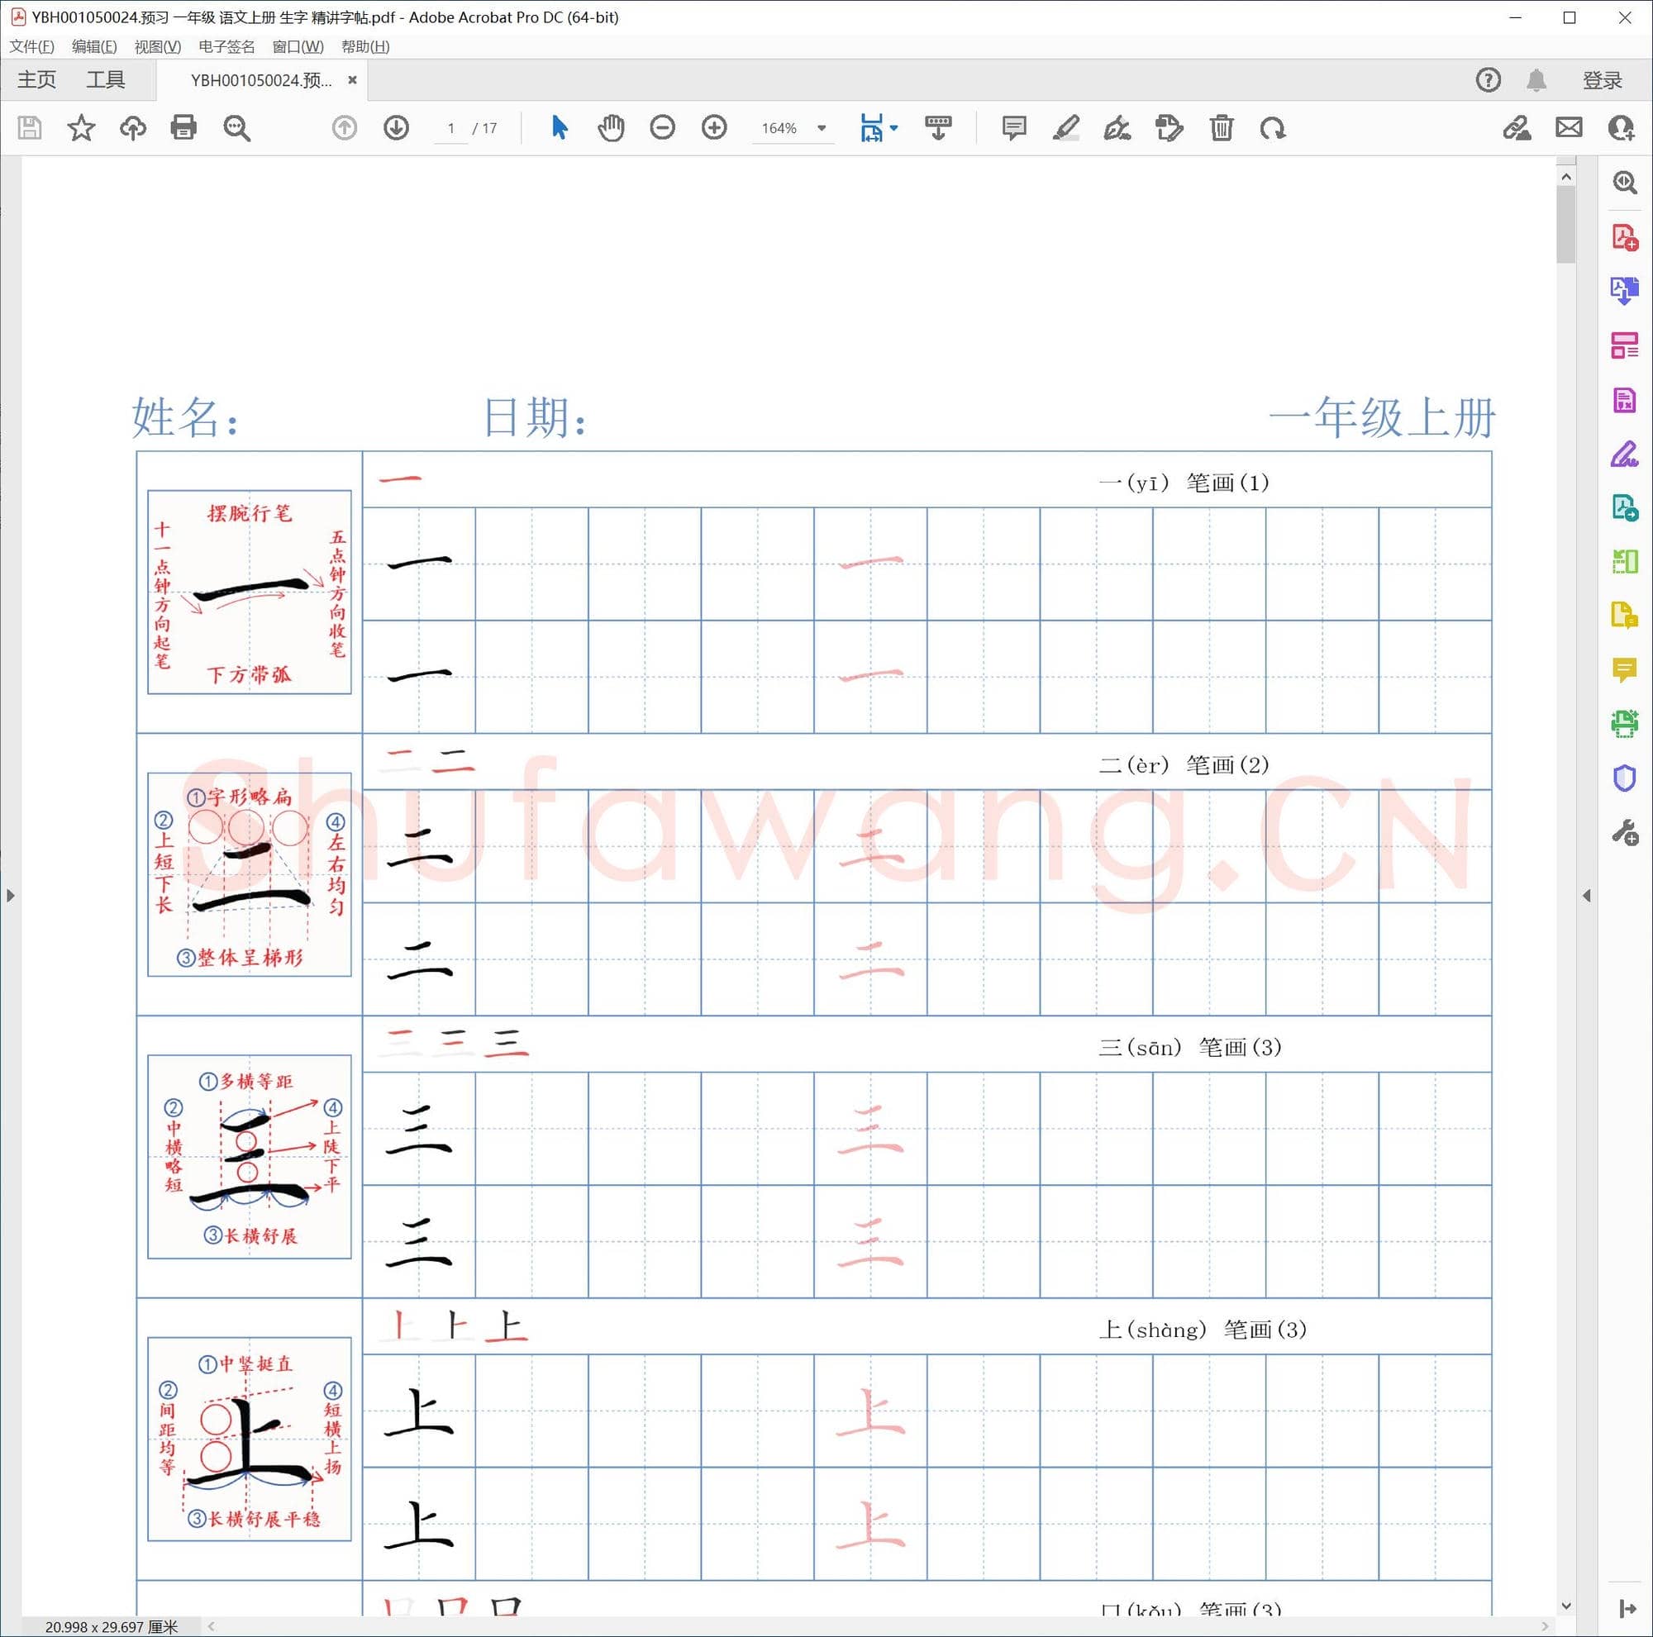Open the 视图 menu
Screen dimensions: 1653x1637
[159, 46]
